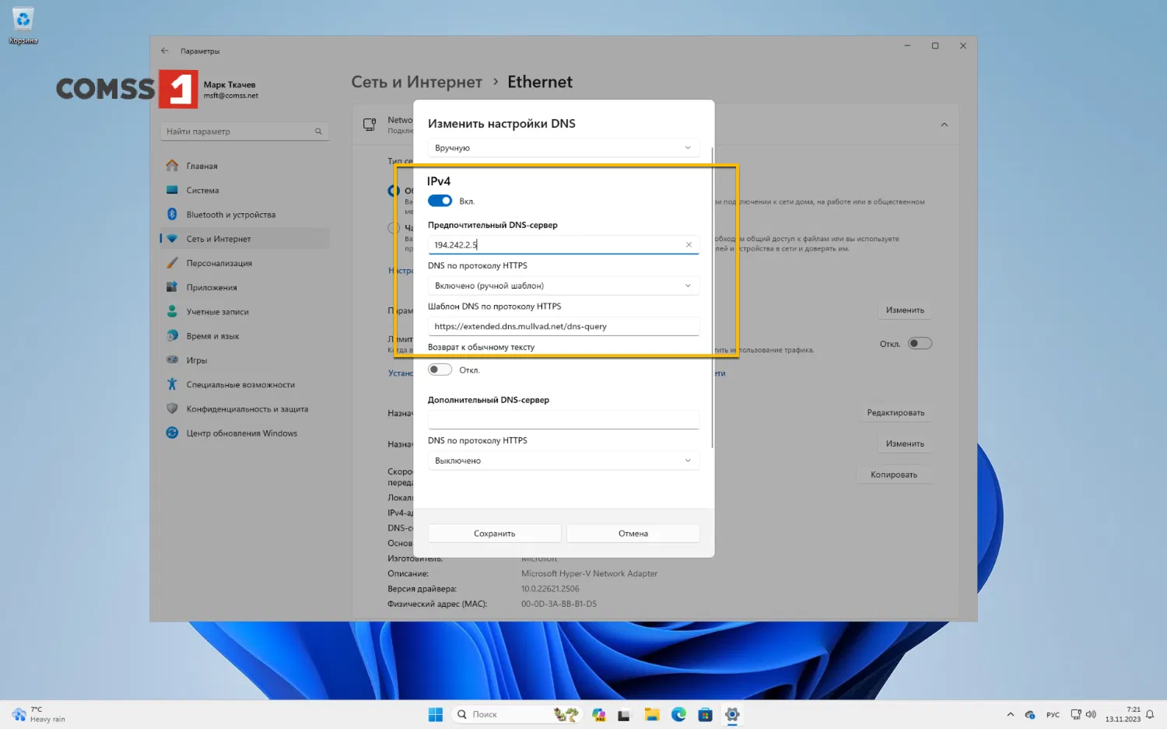Open Система via its monitor icon
1167x729 pixels.
172,190
